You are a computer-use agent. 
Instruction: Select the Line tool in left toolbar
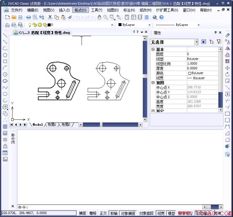5,35
